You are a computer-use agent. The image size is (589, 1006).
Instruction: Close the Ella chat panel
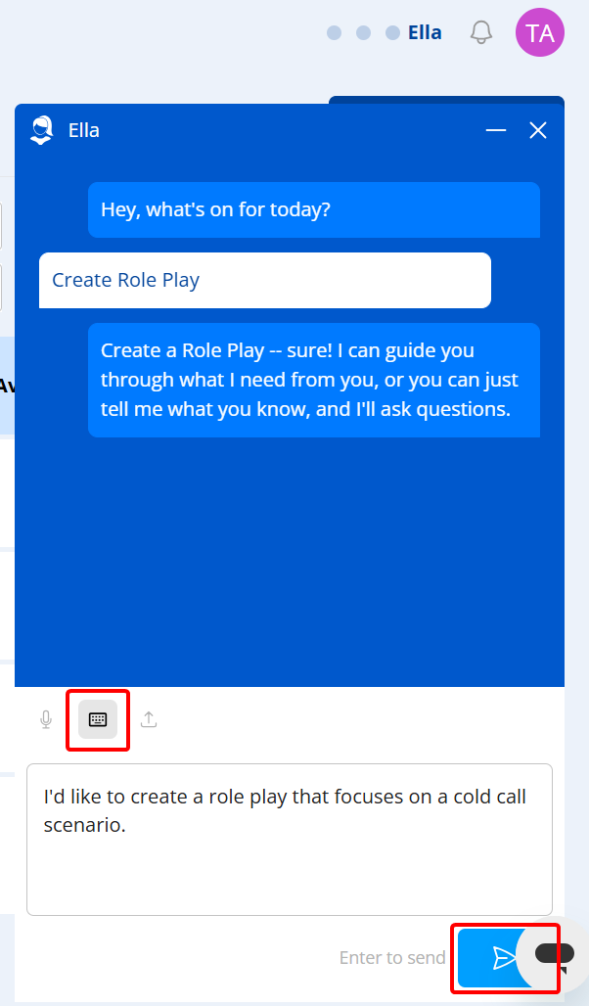[x=538, y=130]
